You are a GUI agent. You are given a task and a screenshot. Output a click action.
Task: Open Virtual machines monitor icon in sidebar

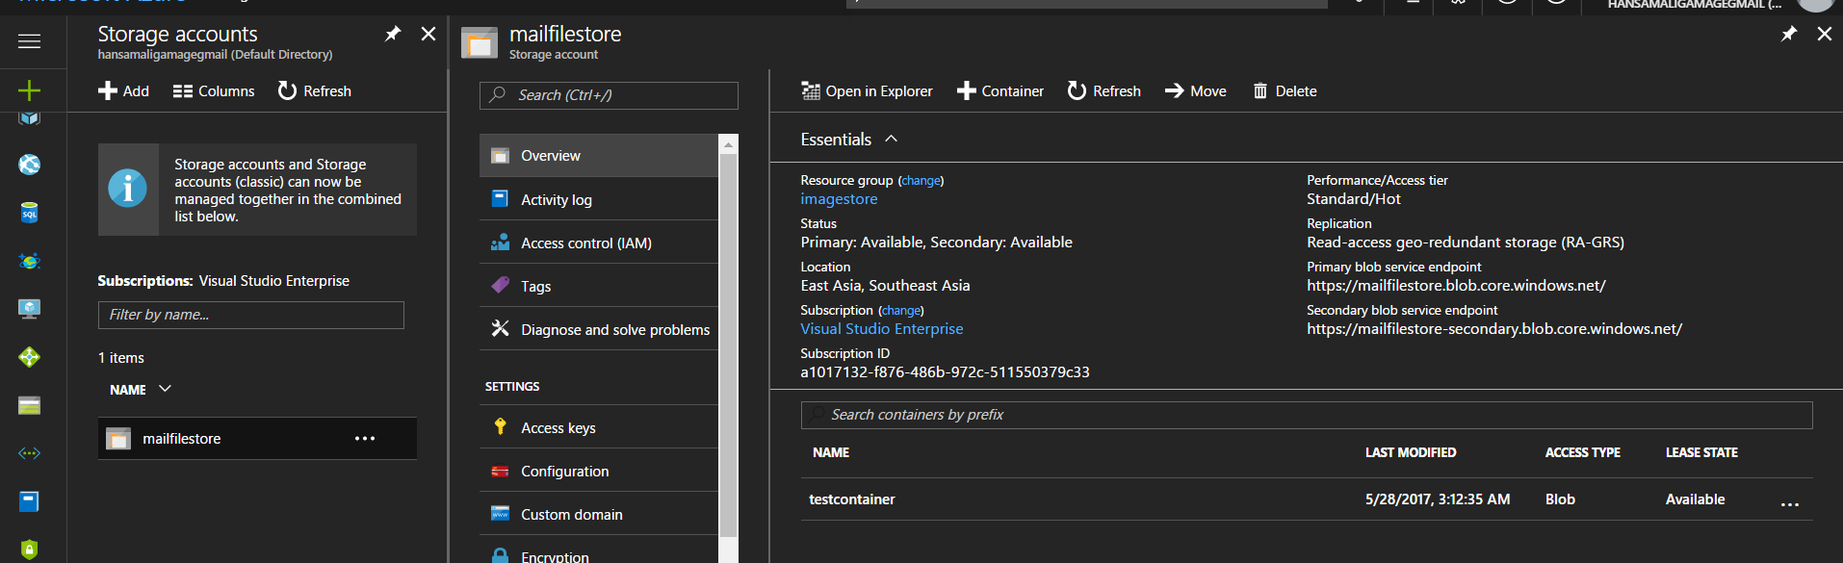tap(30, 309)
